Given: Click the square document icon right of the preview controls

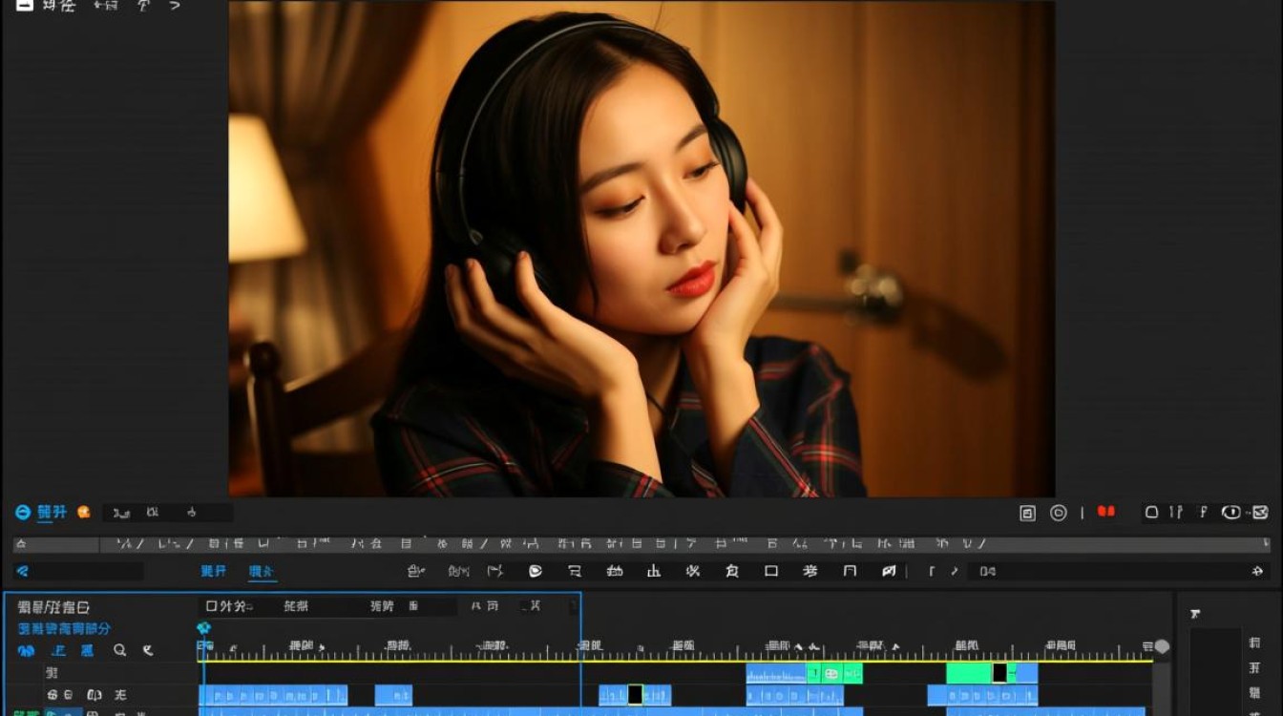Looking at the screenshot, I should pyautogui.click(x=1027, y=513).
